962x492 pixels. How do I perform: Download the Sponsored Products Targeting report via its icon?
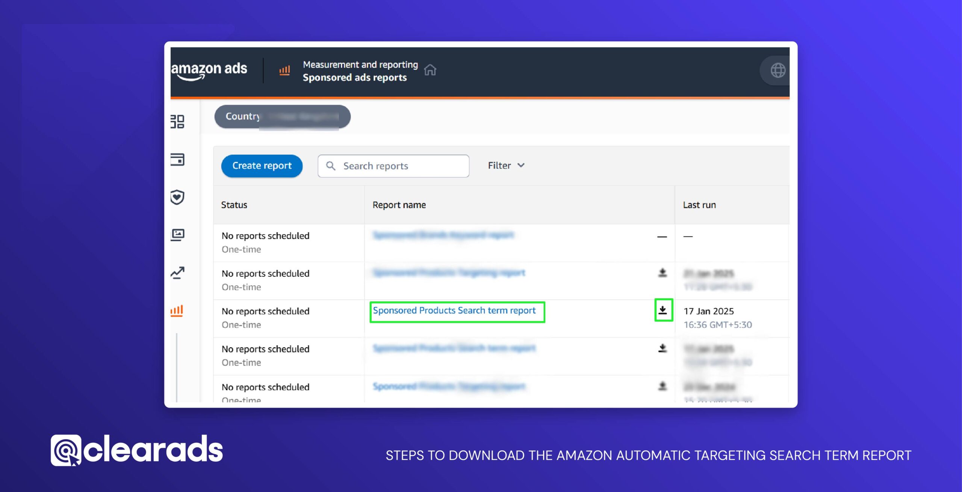[663, 273]
